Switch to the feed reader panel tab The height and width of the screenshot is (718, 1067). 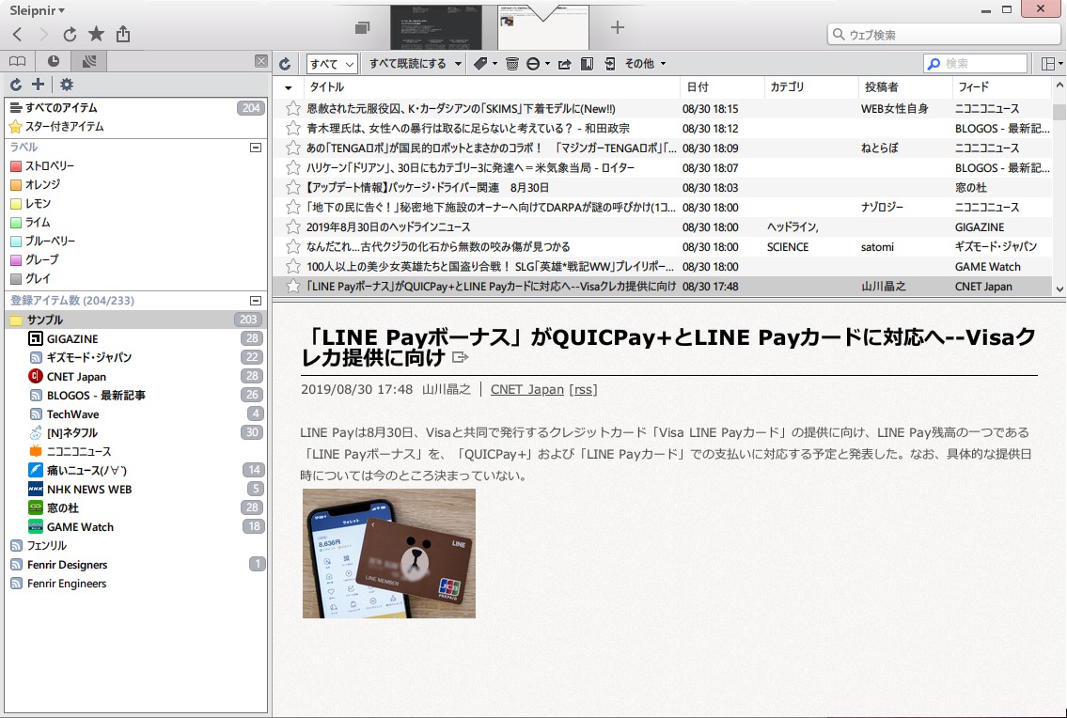tap(89, 61)
